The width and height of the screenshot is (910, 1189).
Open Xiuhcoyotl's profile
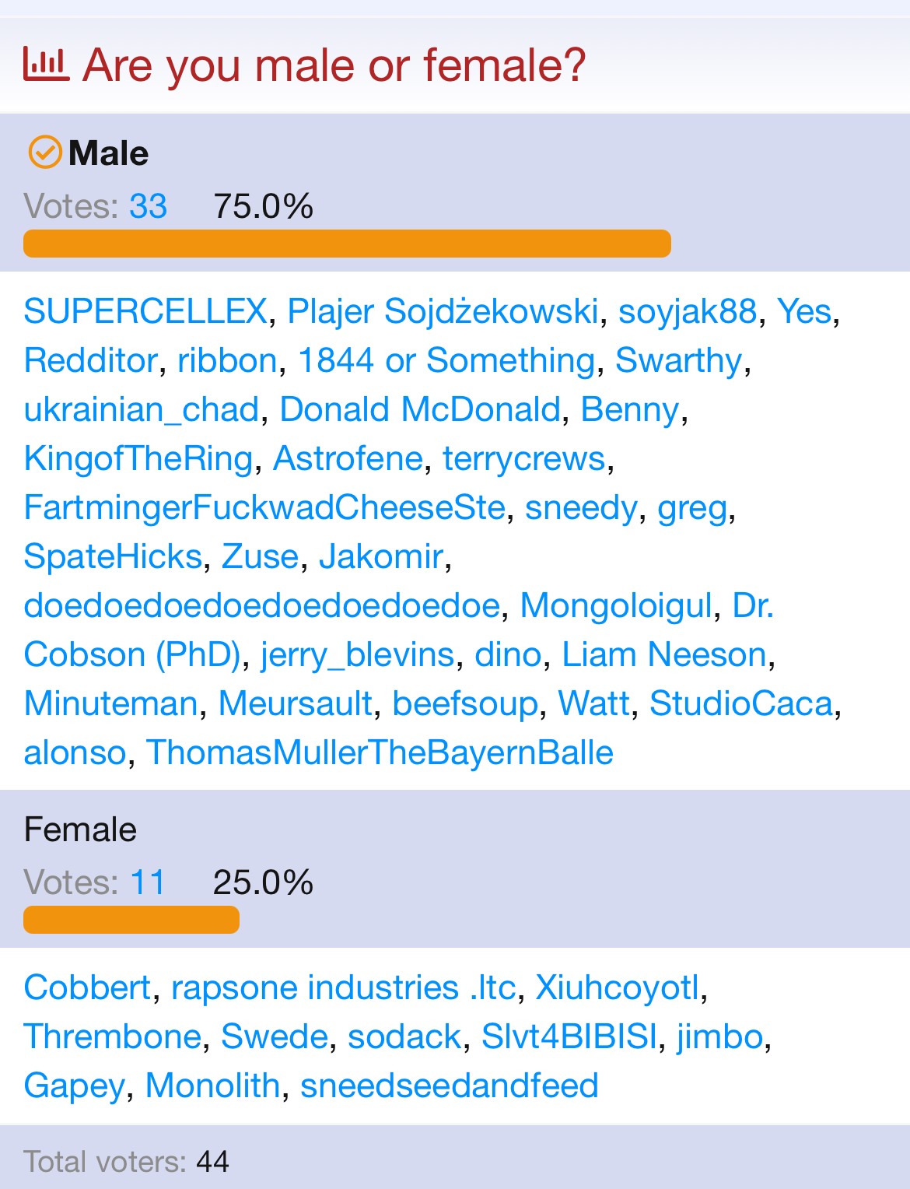point(618,987)
